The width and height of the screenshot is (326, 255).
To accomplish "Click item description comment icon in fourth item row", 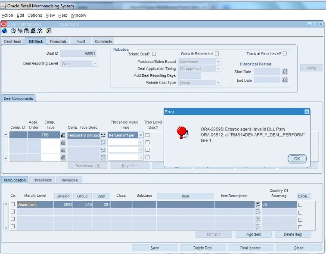I will (x=258, y=227).
